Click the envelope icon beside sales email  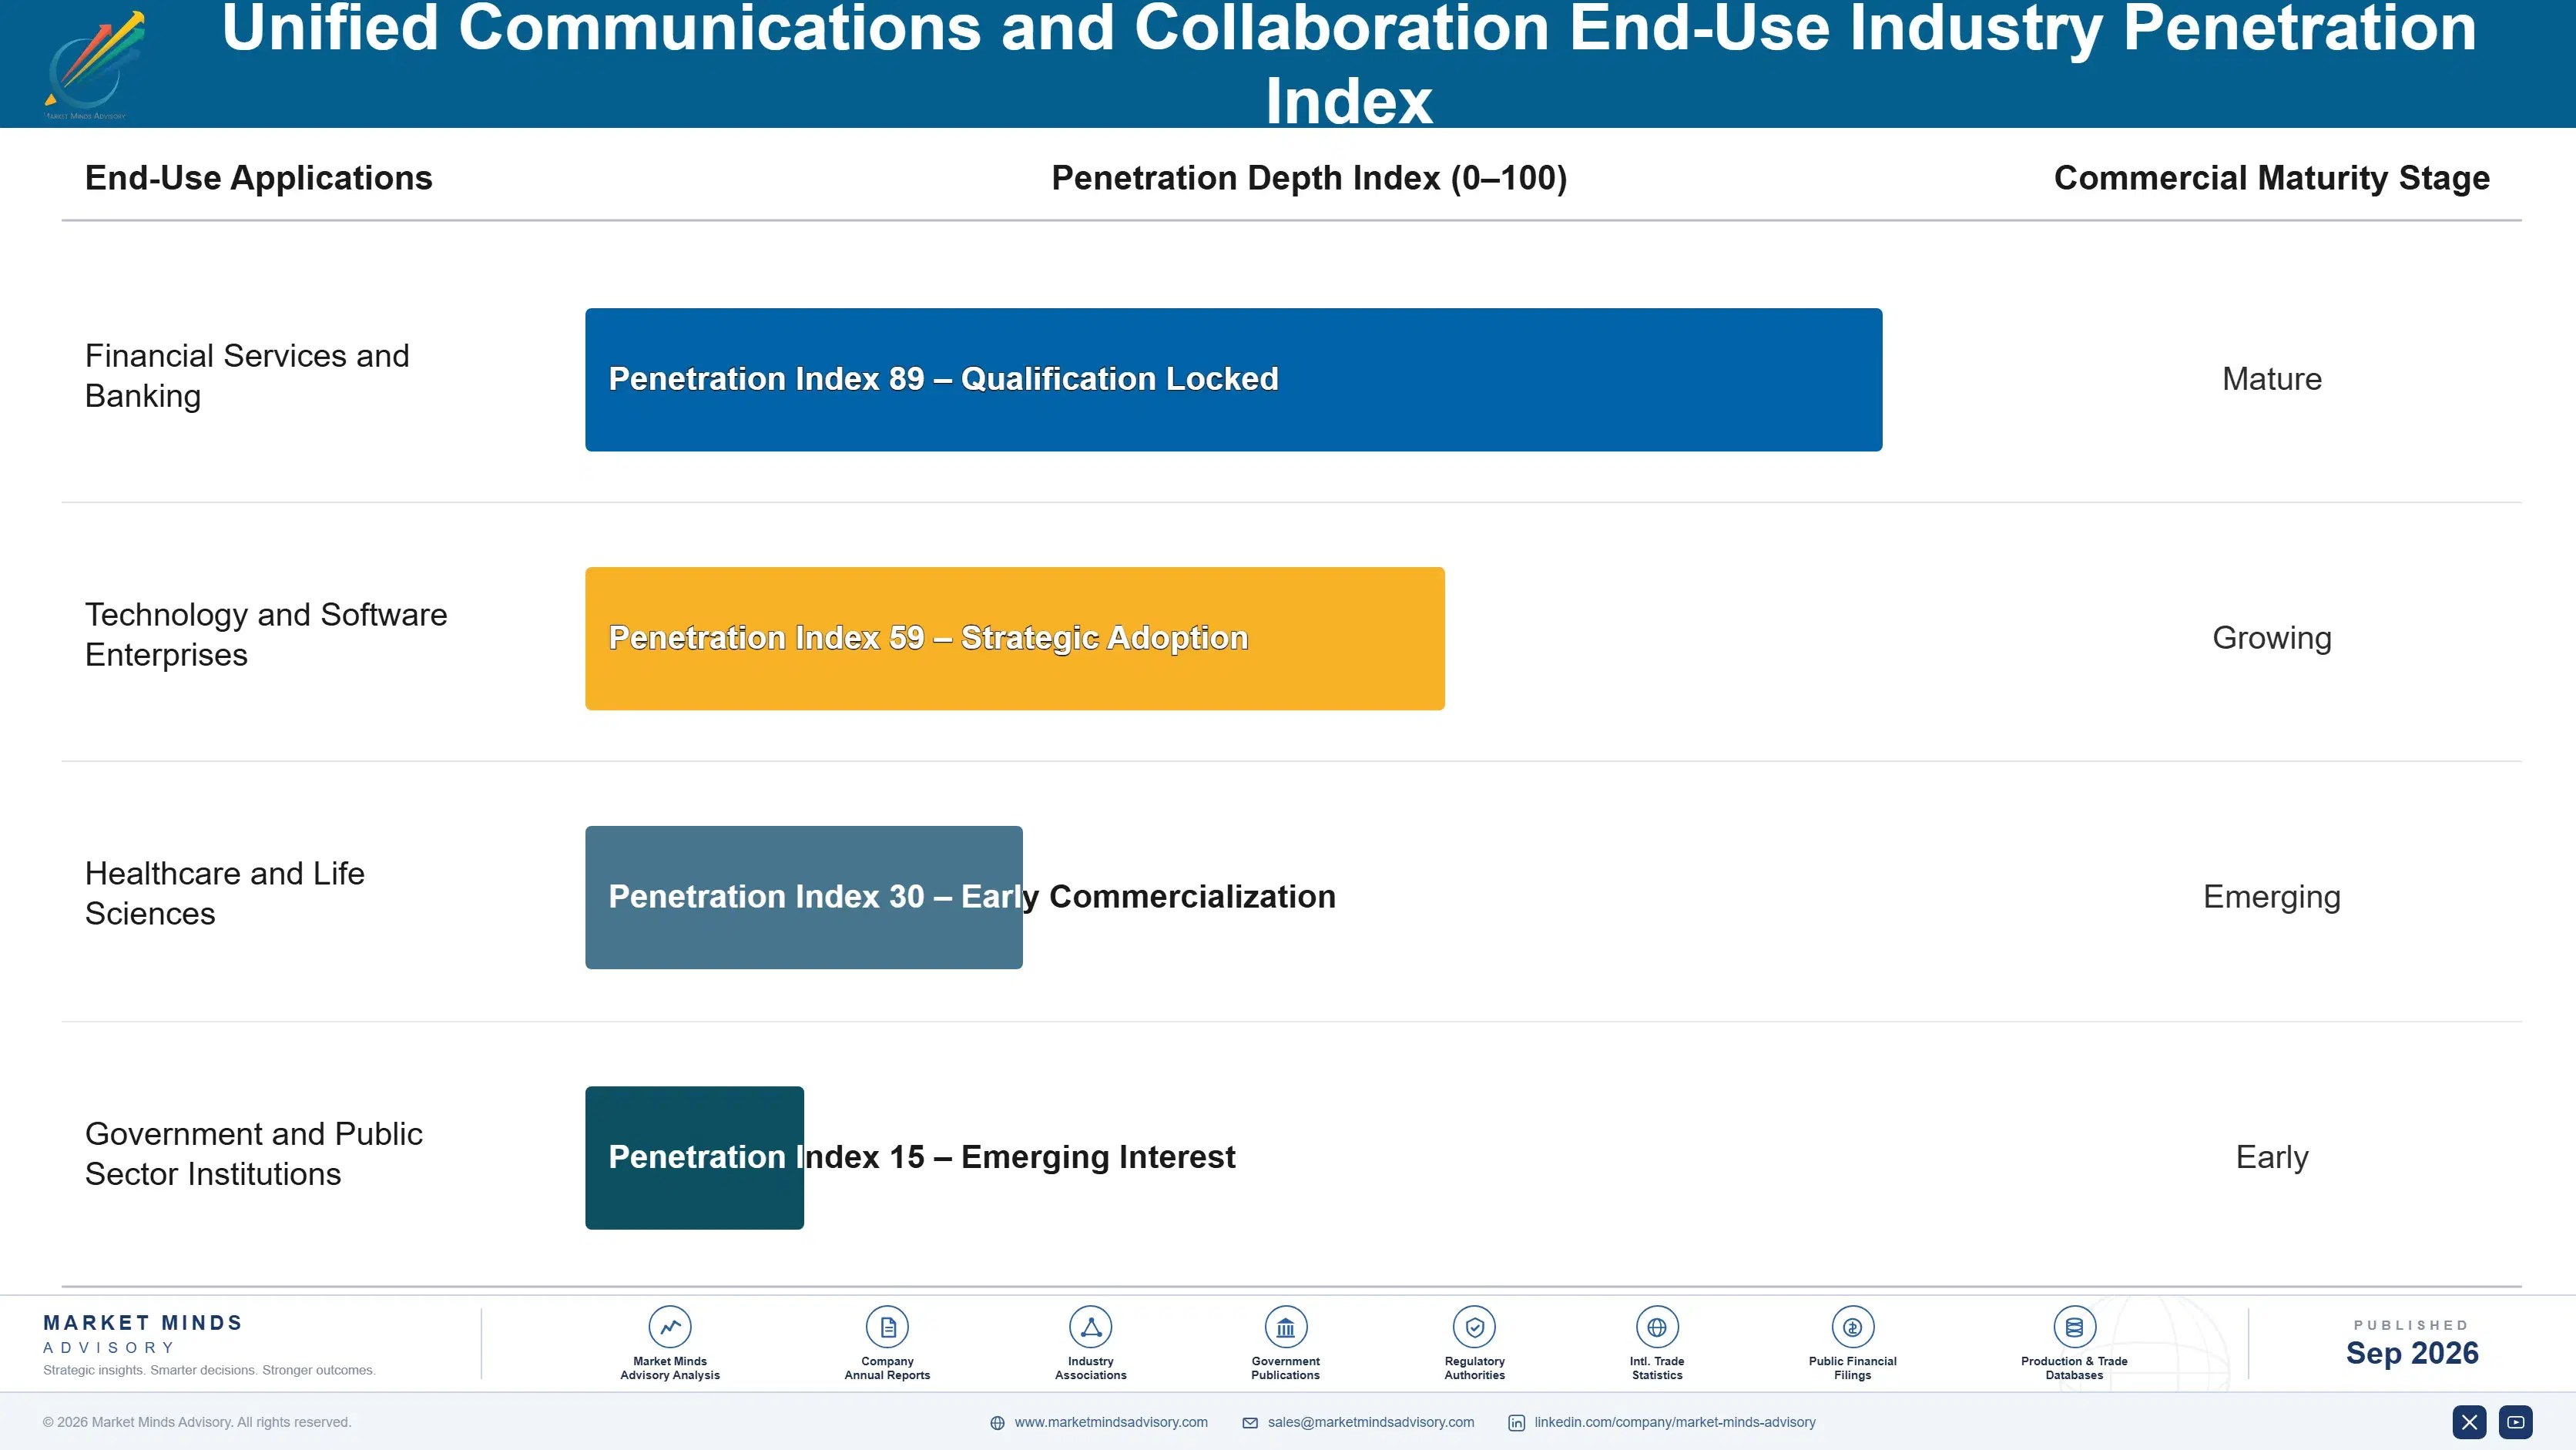1250,1423
